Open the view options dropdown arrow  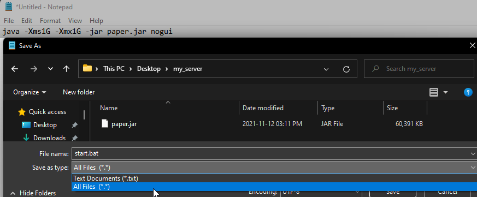[x=446, y=92]
